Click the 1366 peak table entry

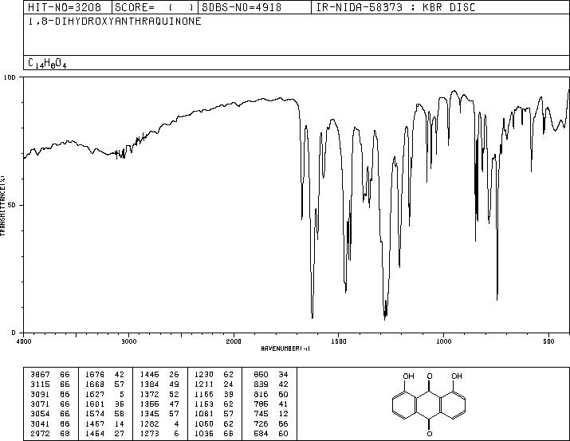click(x=159, y=404)
